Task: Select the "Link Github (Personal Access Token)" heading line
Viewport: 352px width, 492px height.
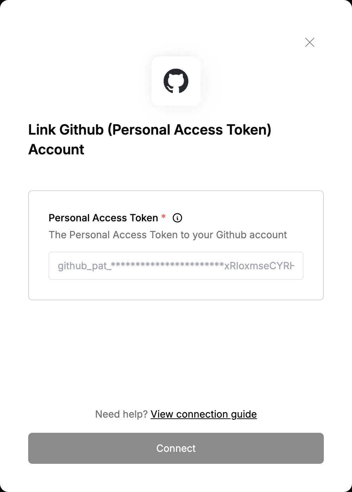Action: 150,130
